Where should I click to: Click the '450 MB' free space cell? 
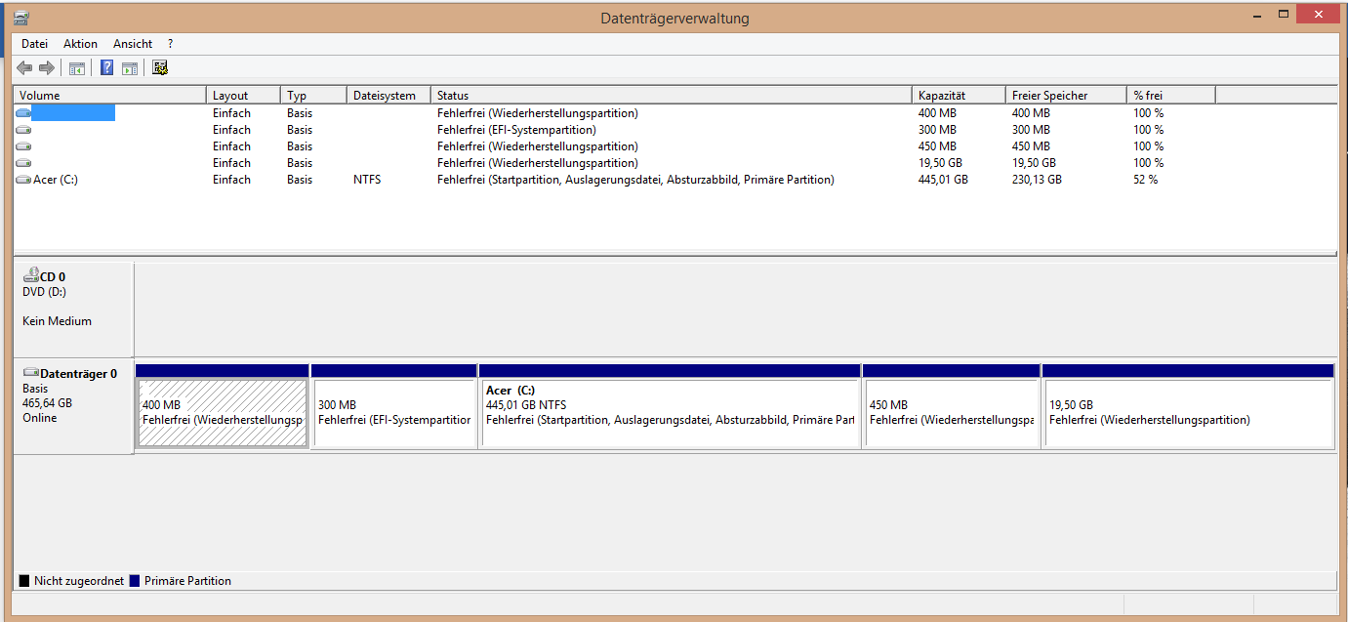[1031, 146]
